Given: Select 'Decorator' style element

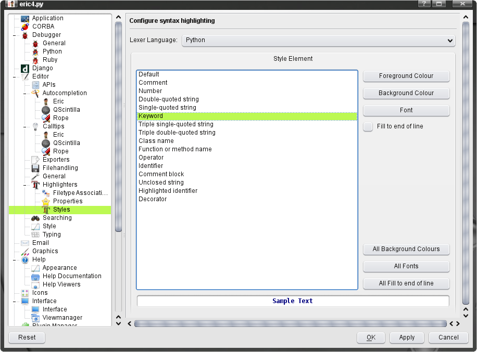Looking at the screenshot, I should coord(153,199).
